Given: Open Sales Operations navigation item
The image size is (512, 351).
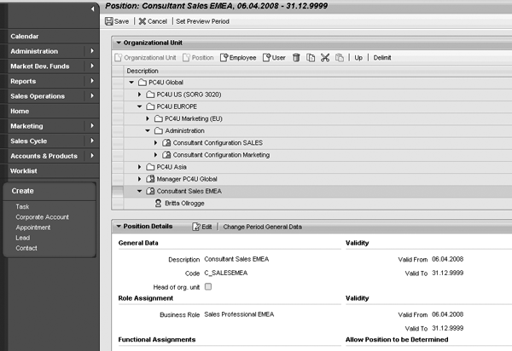Looking at the screenshot, I should click(x=49, y=96).
